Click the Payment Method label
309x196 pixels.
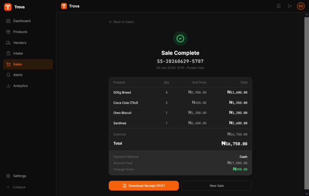pyautogui.click(x=126, y=157)
